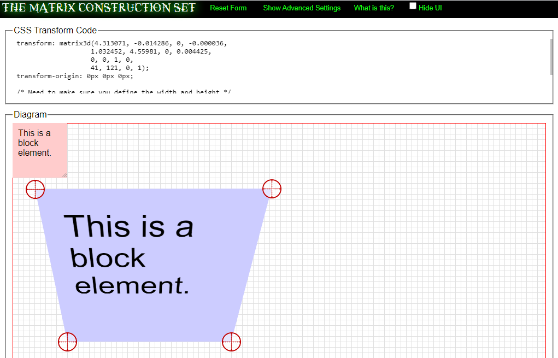Expand Show Advanced Settings
Screen dimensions: 558x358
click(301, 8)
